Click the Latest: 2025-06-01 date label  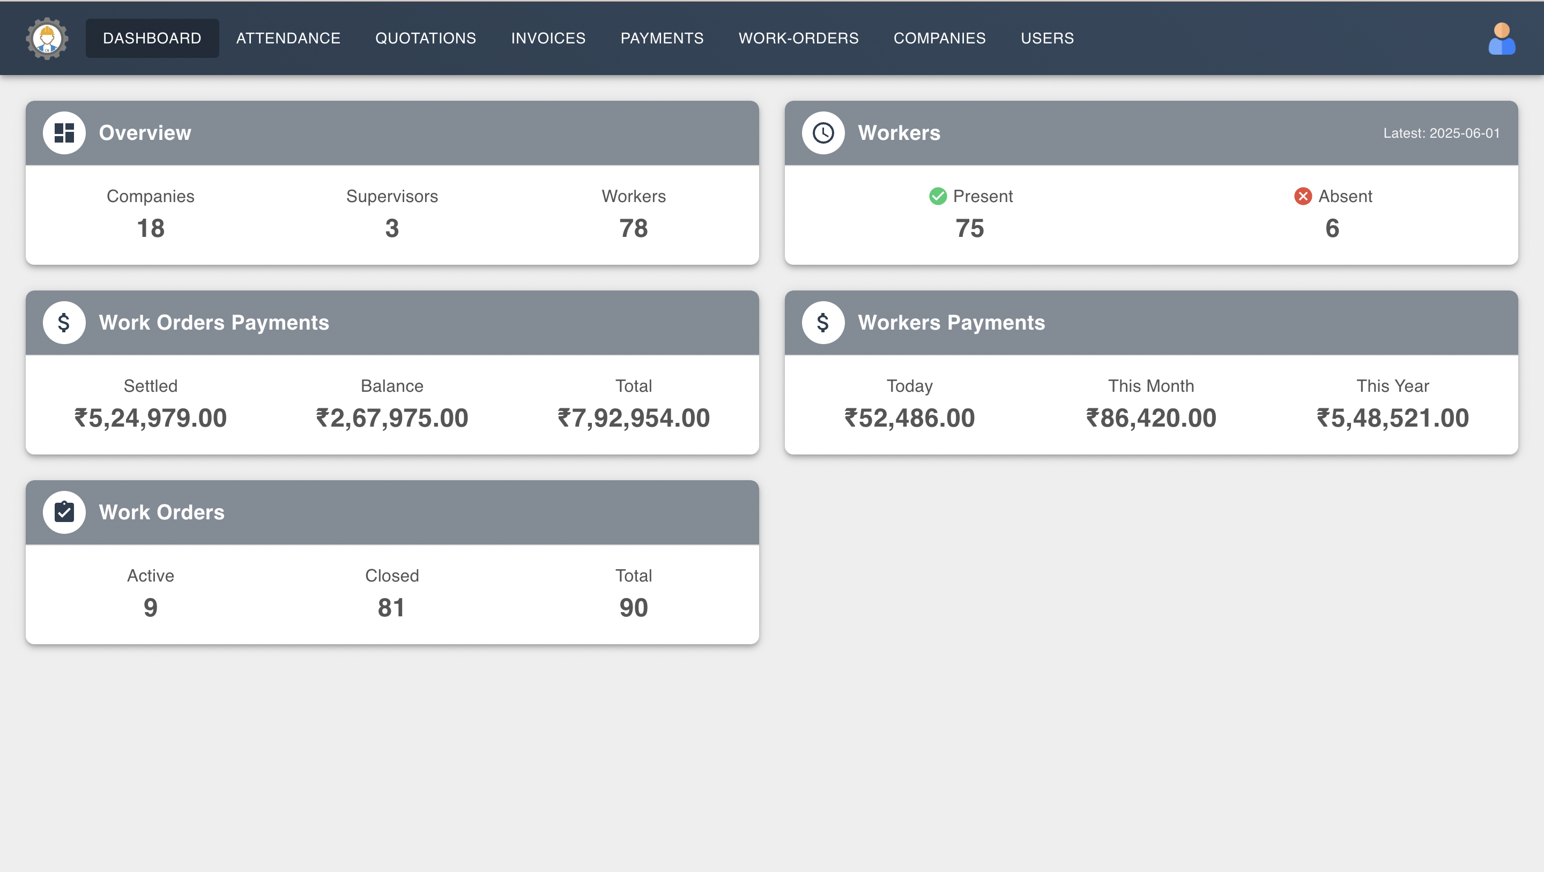tap(1441, 132)
